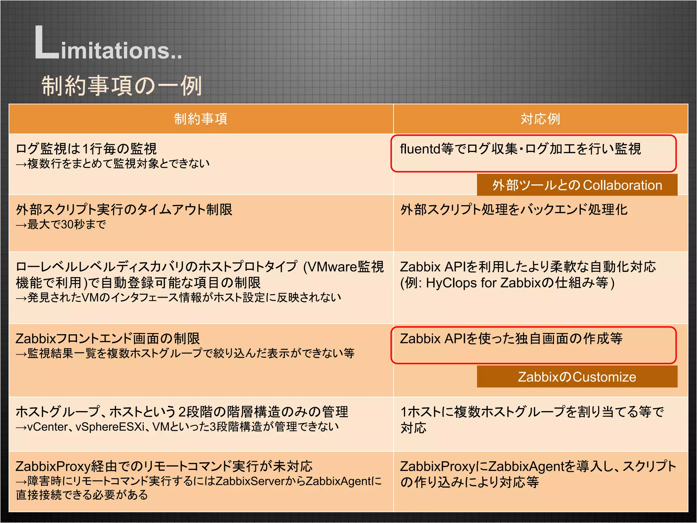The width and height of the screenshot is (697, 523).
Task: Click '機能で利用)で自動登録可能な項目の制限' line
Action: [138, 283]
